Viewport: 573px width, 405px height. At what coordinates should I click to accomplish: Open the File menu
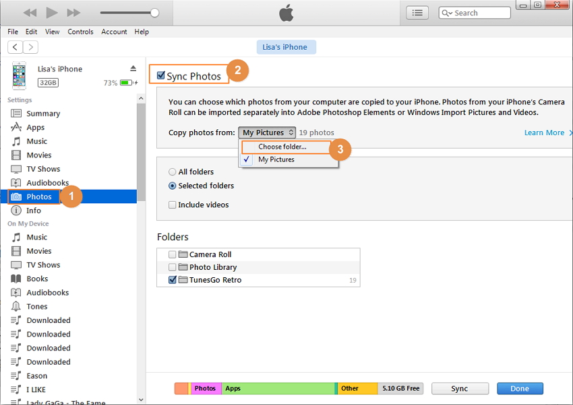13,32
